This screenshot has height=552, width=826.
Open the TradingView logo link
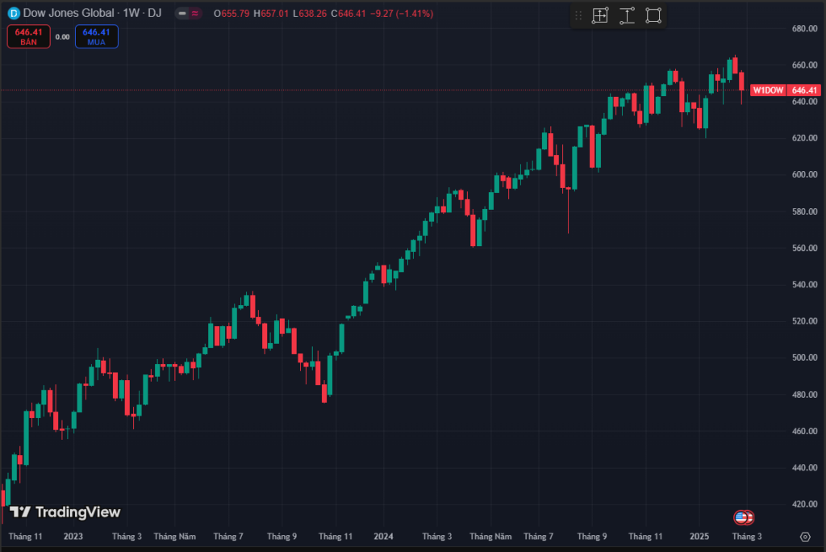click(x=65, y=512)
